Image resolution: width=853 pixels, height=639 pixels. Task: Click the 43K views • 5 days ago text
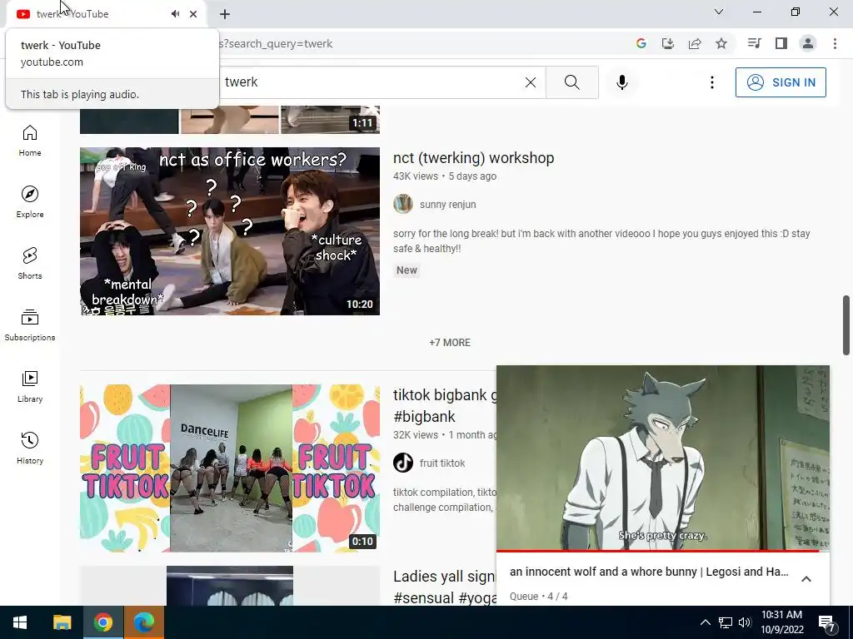(445, 176)
